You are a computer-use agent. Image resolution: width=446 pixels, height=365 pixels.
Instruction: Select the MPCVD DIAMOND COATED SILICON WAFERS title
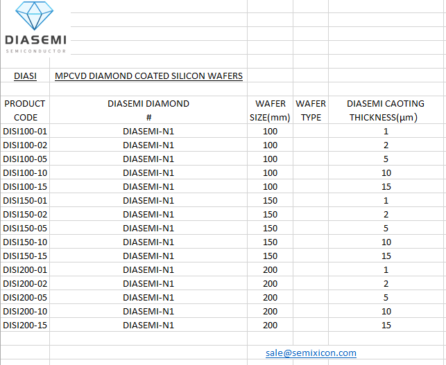pyautogui.click(x=148, y=76)
